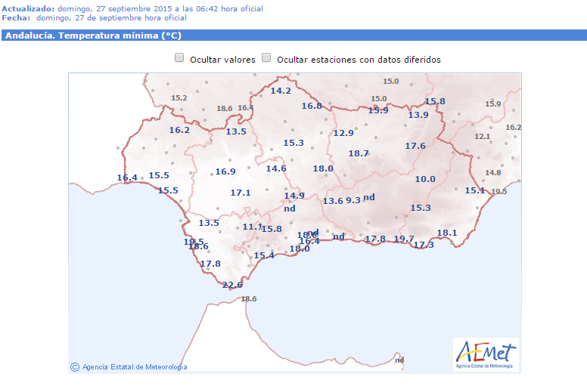Check Ocultar estaciones con datos diferidos
Screen dimensions: 587x386
[266, 57]
